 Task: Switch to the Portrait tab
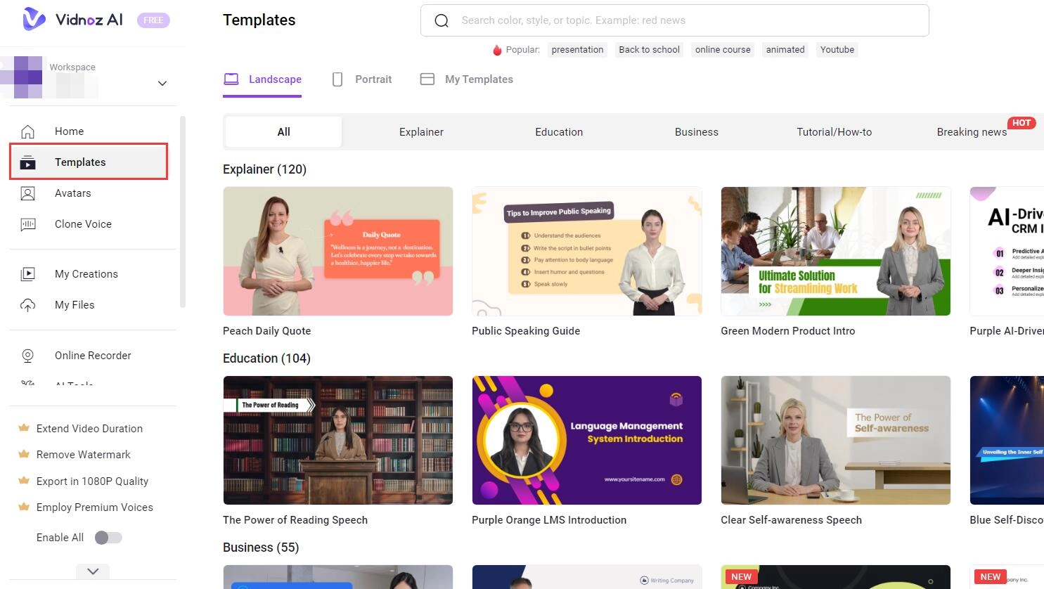[362, 79]
